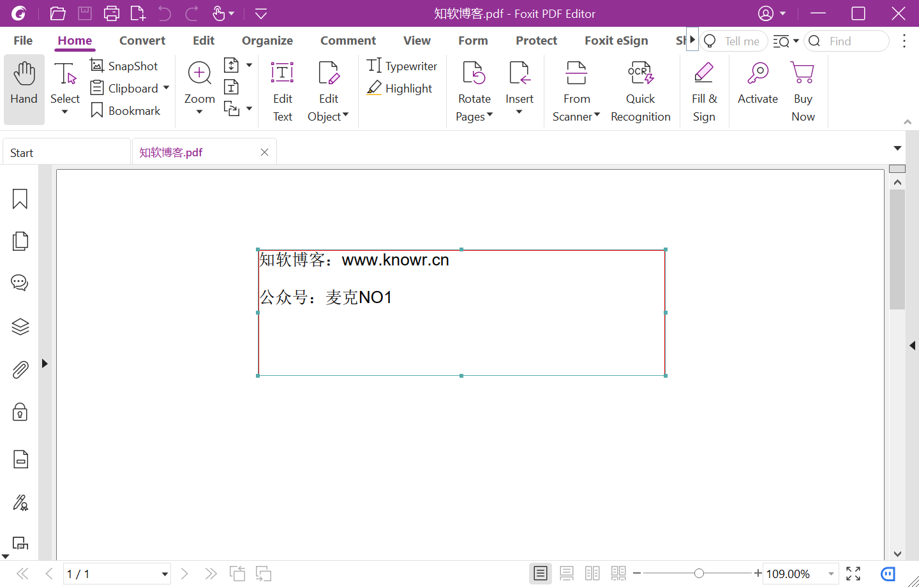Open Zoom dropdown arrow
The width and height of the screenshot is (919, 587).
point(199,112)
